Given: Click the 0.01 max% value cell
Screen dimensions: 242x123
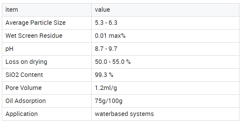Looking at the screenshot, I should tap(165, 36).
